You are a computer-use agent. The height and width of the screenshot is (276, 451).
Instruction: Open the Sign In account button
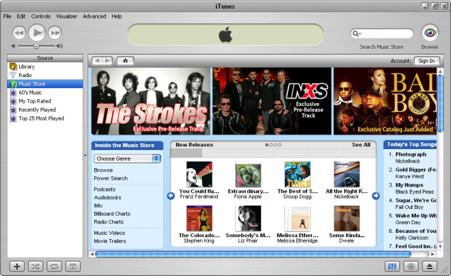[x=426, y=61]
